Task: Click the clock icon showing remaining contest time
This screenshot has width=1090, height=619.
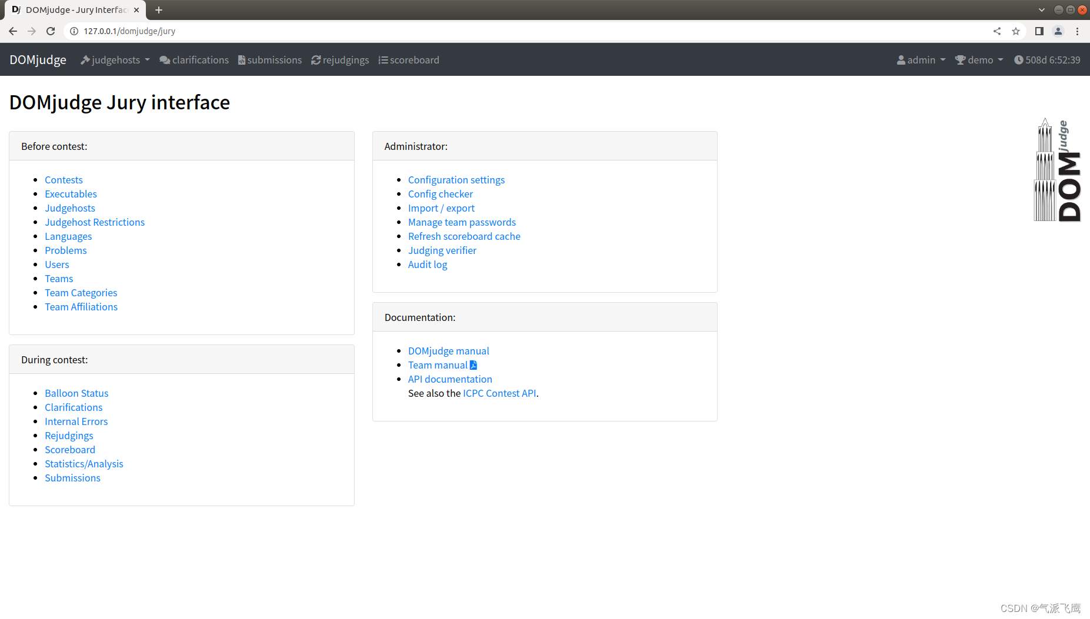Action: point(1019,59)
